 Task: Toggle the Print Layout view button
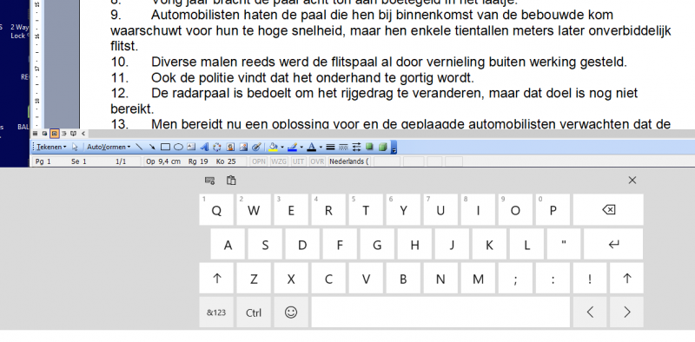pyautogui.click(x=55, y=134)
